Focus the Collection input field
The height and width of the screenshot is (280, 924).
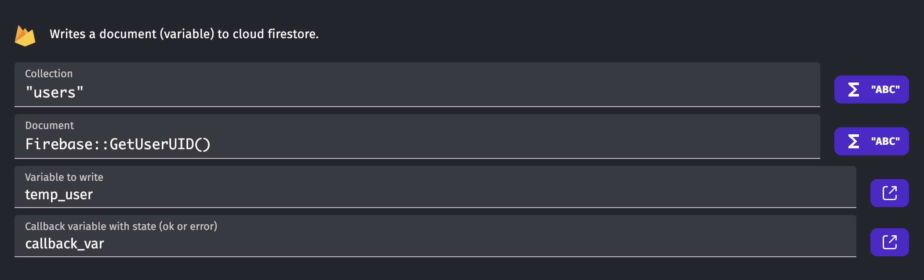tap(417, 84)
